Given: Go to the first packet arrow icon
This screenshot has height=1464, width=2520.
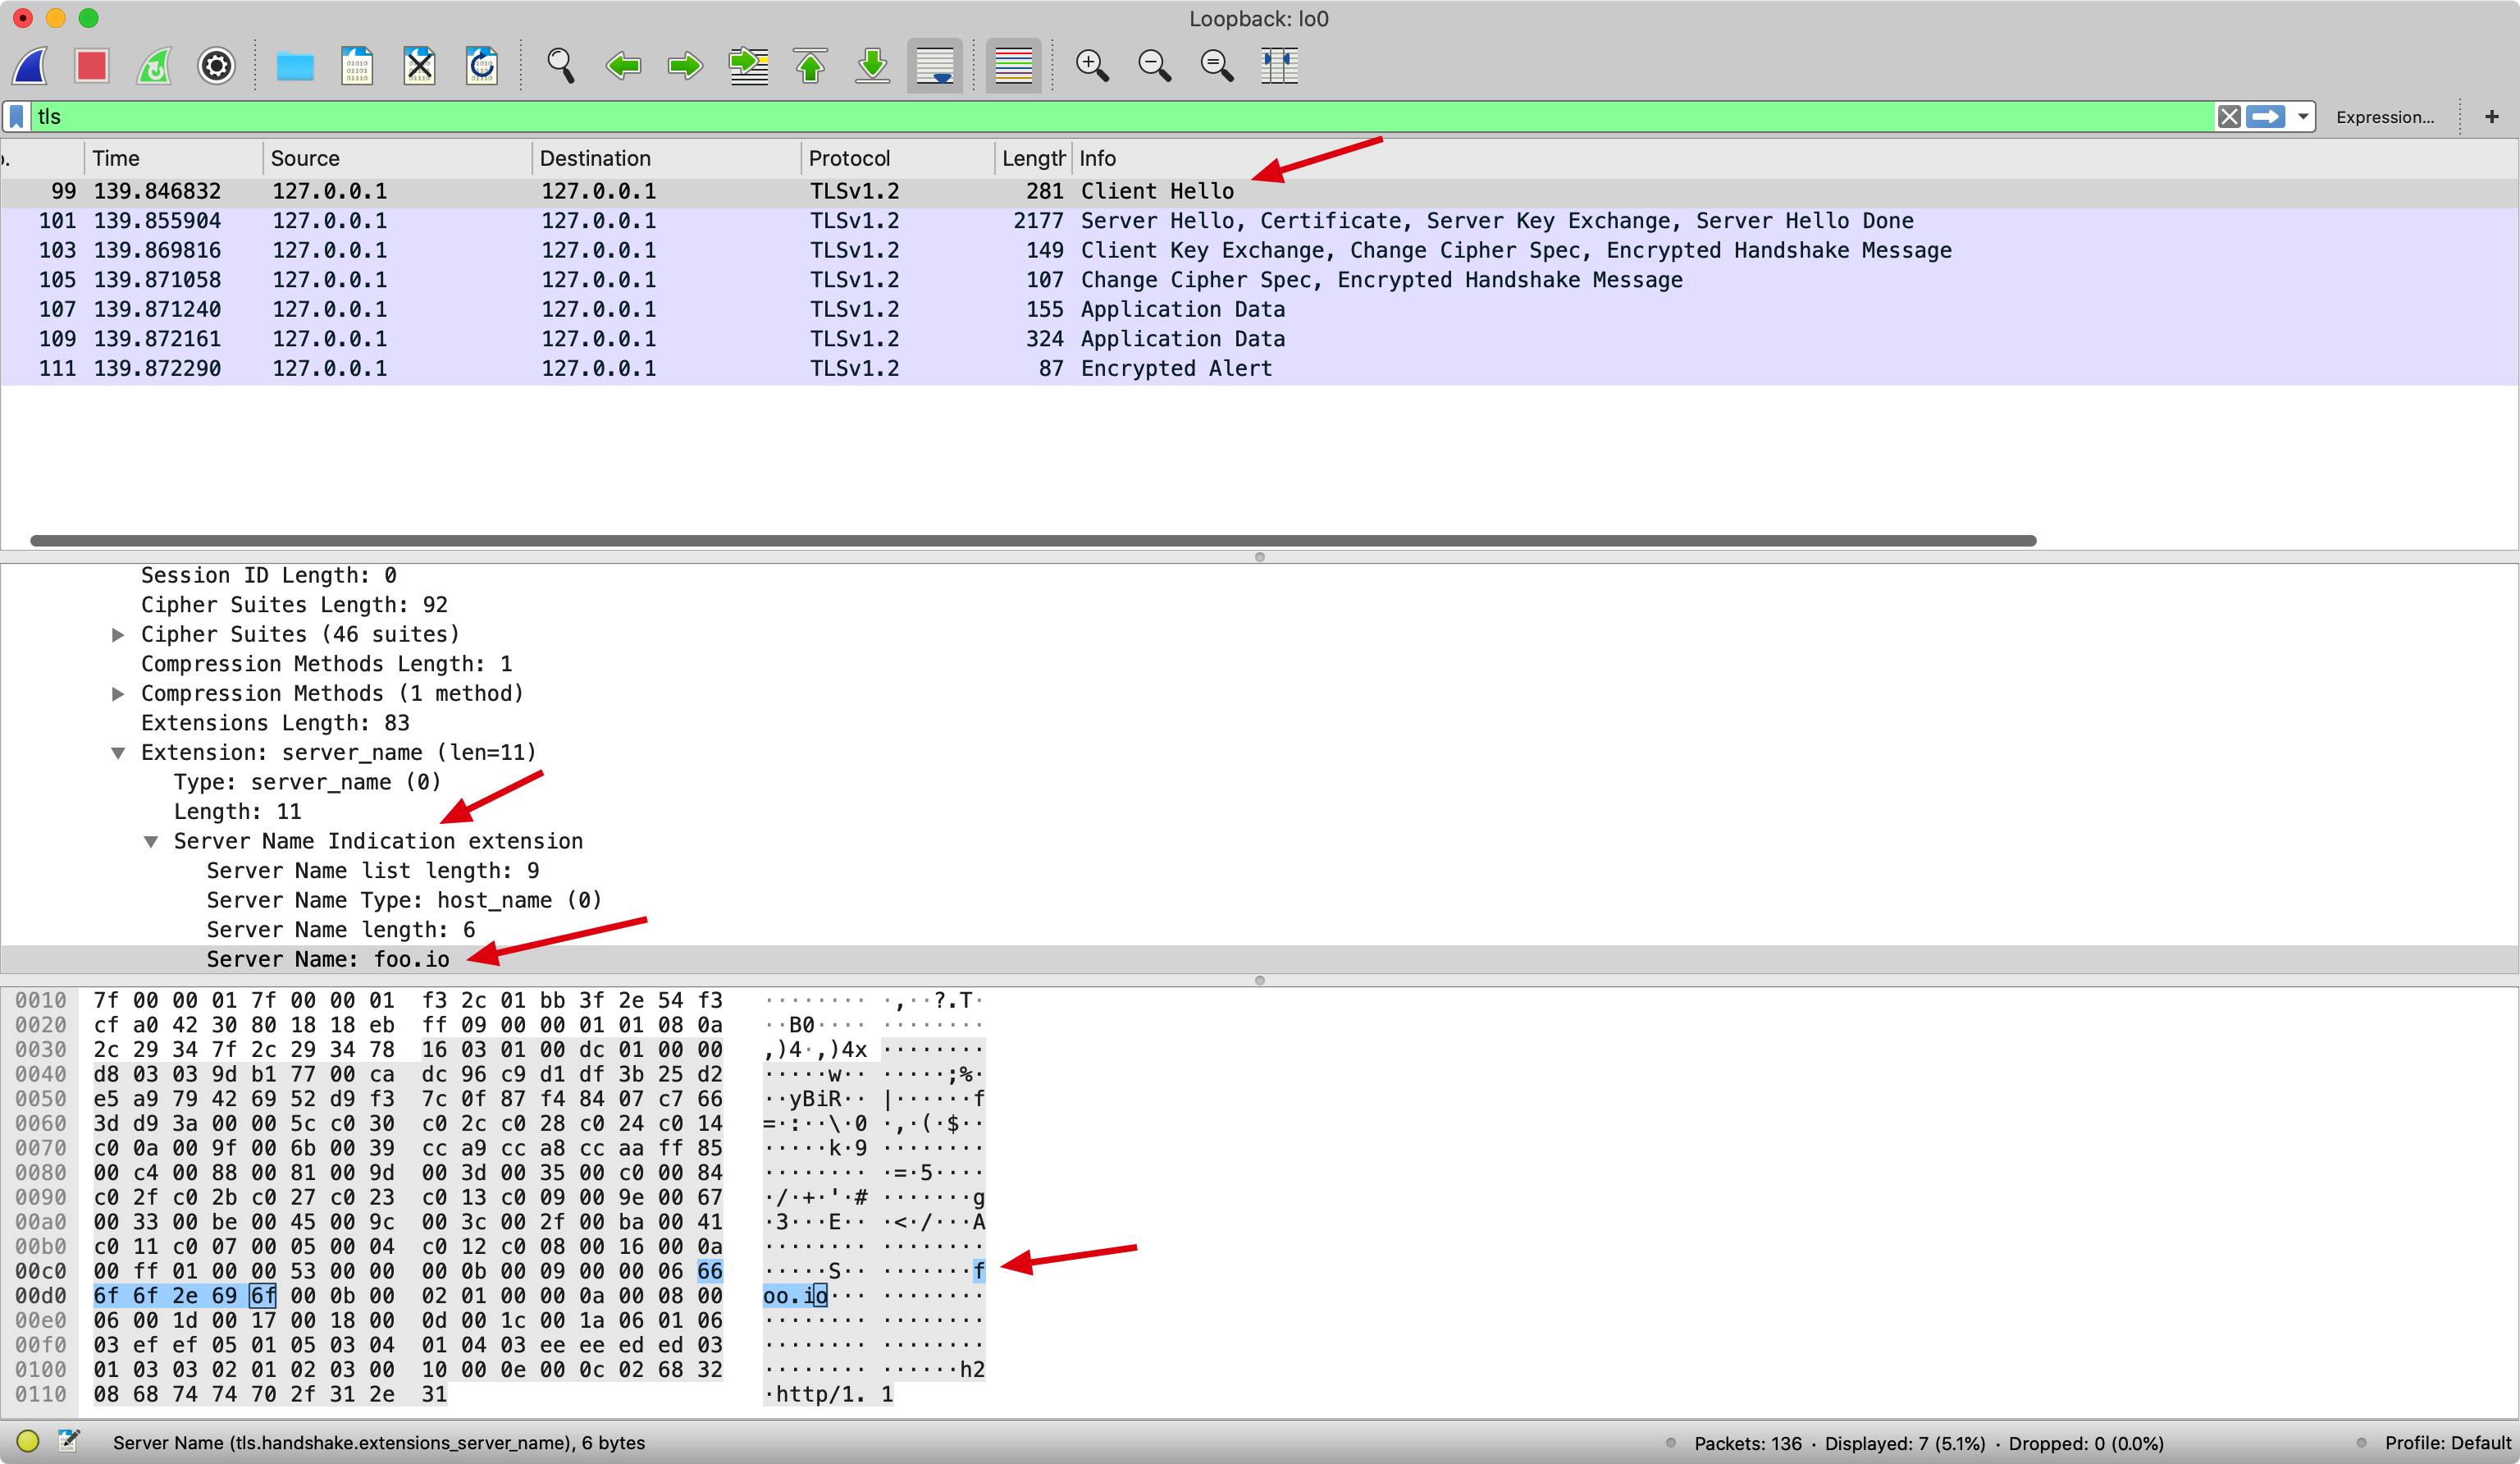Looking at the screenshot, I should 810,66.
